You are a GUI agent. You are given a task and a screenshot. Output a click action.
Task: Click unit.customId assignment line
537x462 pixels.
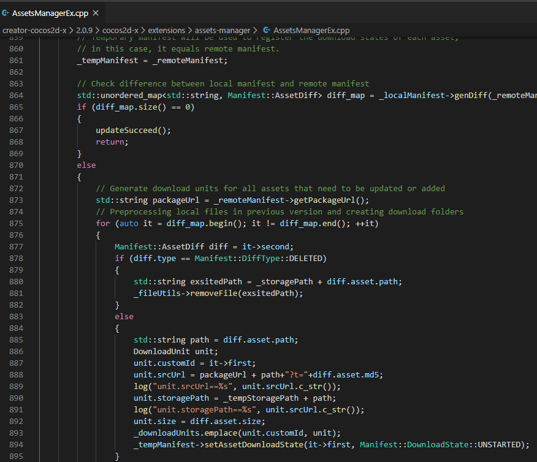coord(194,363)
